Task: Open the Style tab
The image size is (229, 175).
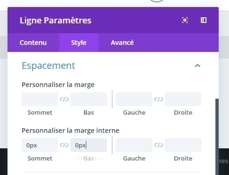Action: [x=79, y=43]
